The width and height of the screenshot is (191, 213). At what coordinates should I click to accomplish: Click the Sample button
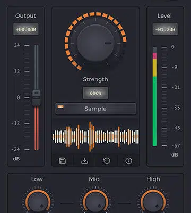pyautogui.click(x=95, y=109)
